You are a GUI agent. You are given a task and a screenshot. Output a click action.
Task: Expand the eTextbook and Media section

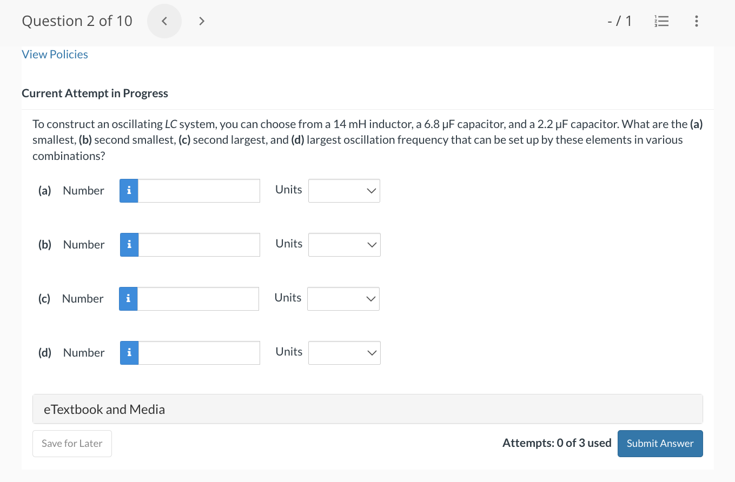[368, 409]
